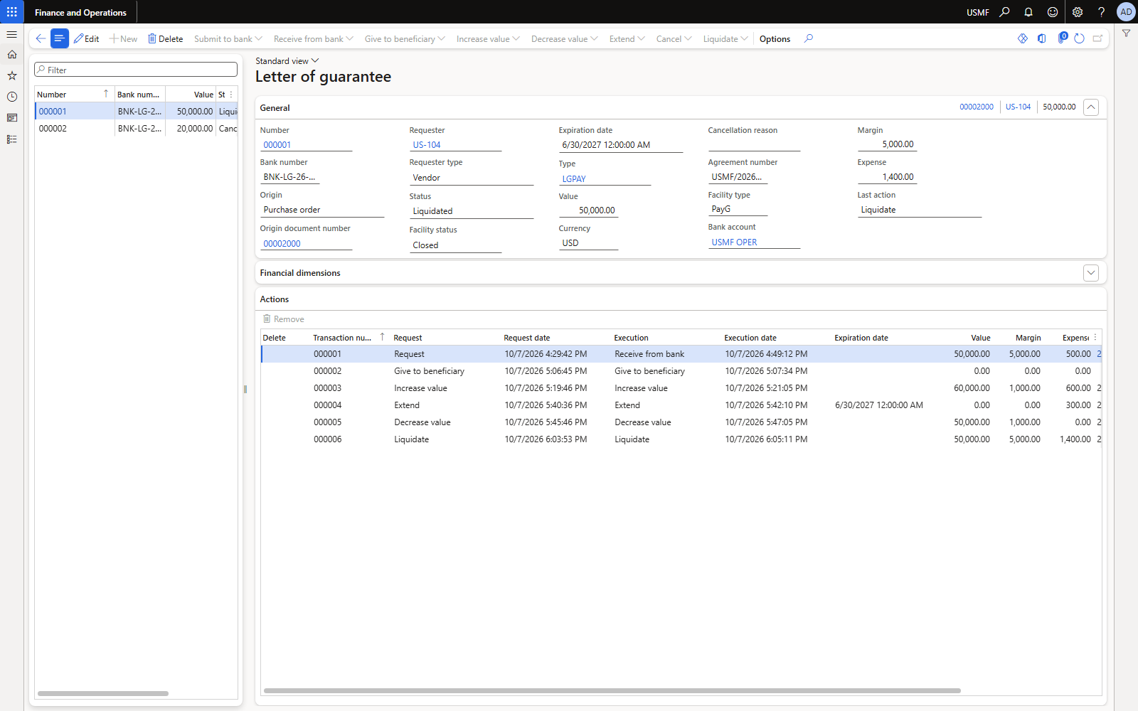Open the Give to beneficiary menu
Screen dimensions: 1138x711
tap(405, 38)
